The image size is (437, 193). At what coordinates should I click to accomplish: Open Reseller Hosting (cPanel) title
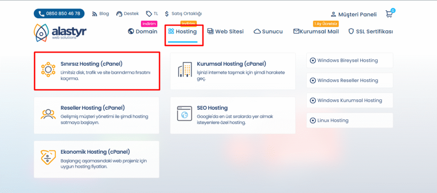point(93,108)
